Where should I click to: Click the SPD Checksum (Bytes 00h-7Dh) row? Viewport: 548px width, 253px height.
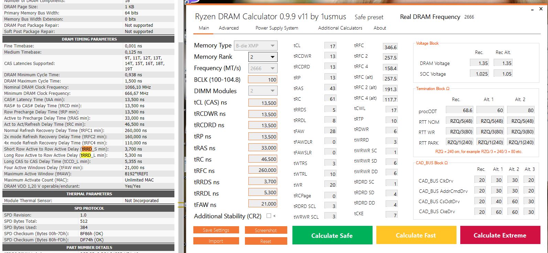pos(88,233)
